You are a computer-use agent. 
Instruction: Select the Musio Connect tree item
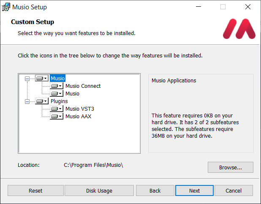(83, 86)
